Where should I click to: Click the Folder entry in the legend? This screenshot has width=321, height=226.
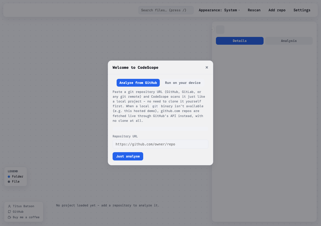click(16, 177)
